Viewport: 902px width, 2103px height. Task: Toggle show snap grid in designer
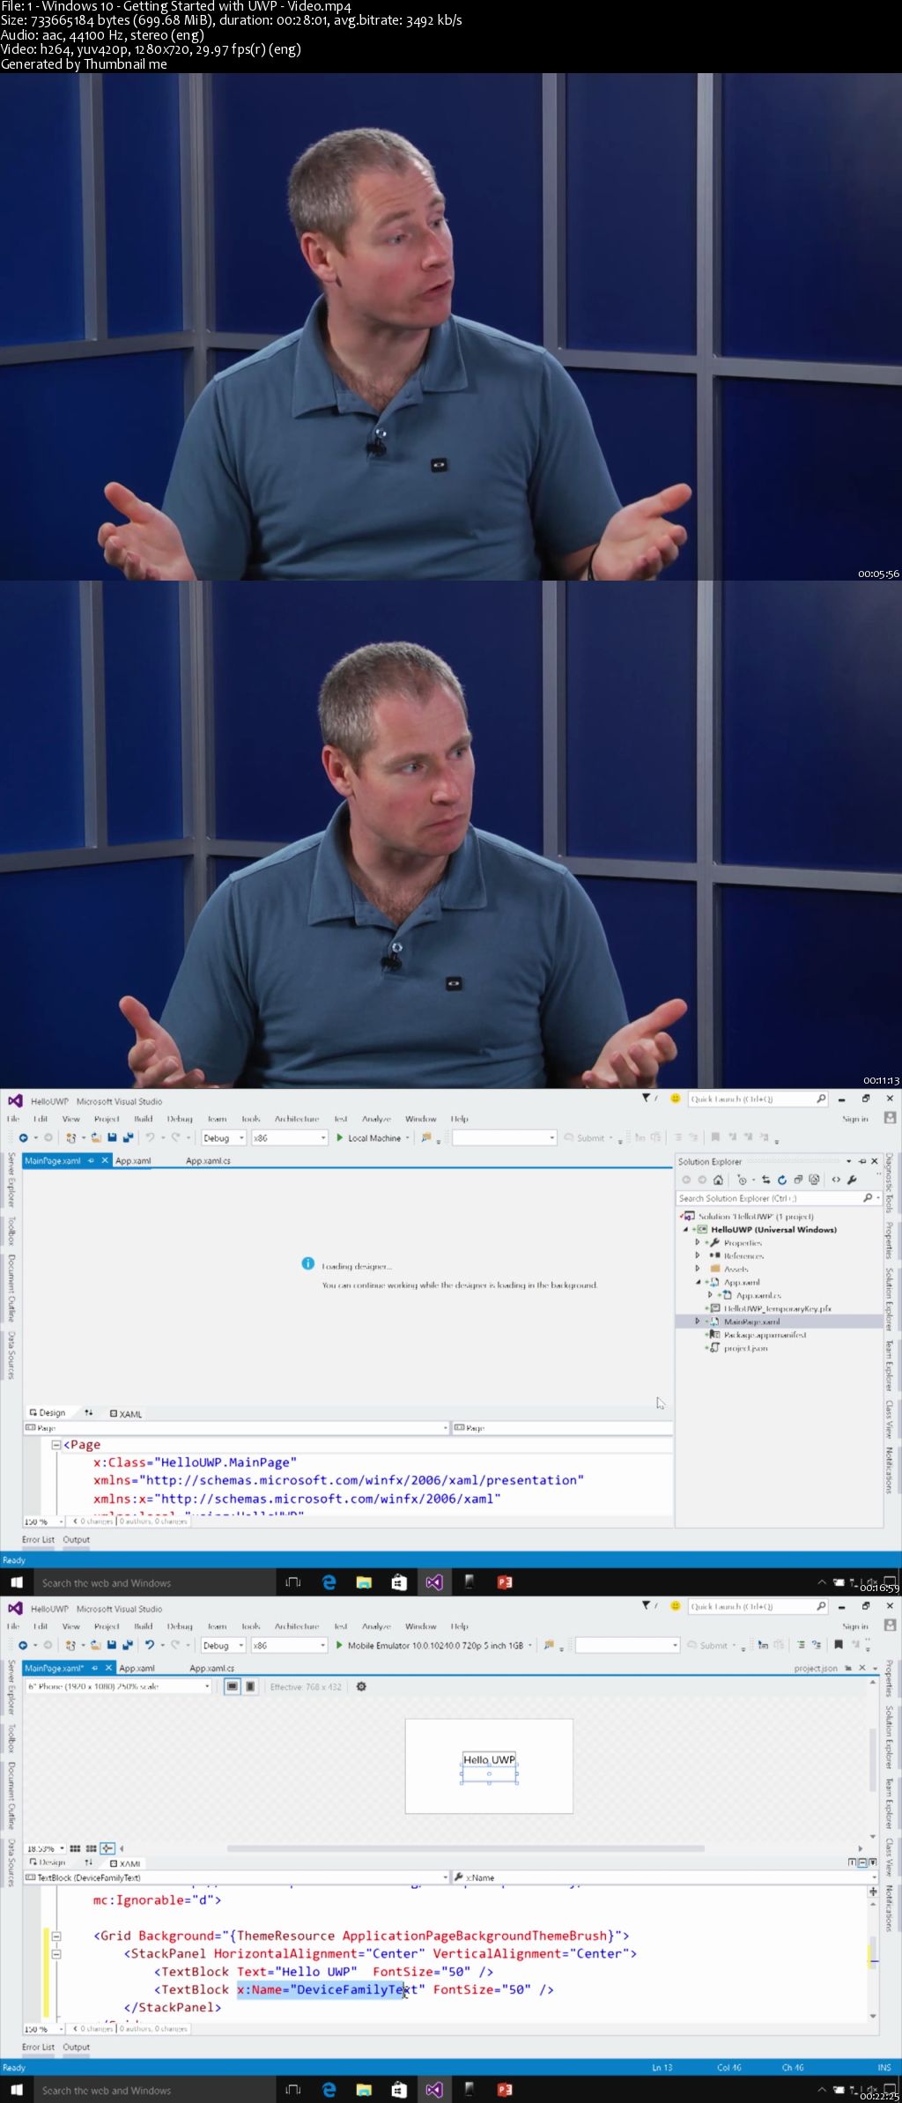[76, 1848]
